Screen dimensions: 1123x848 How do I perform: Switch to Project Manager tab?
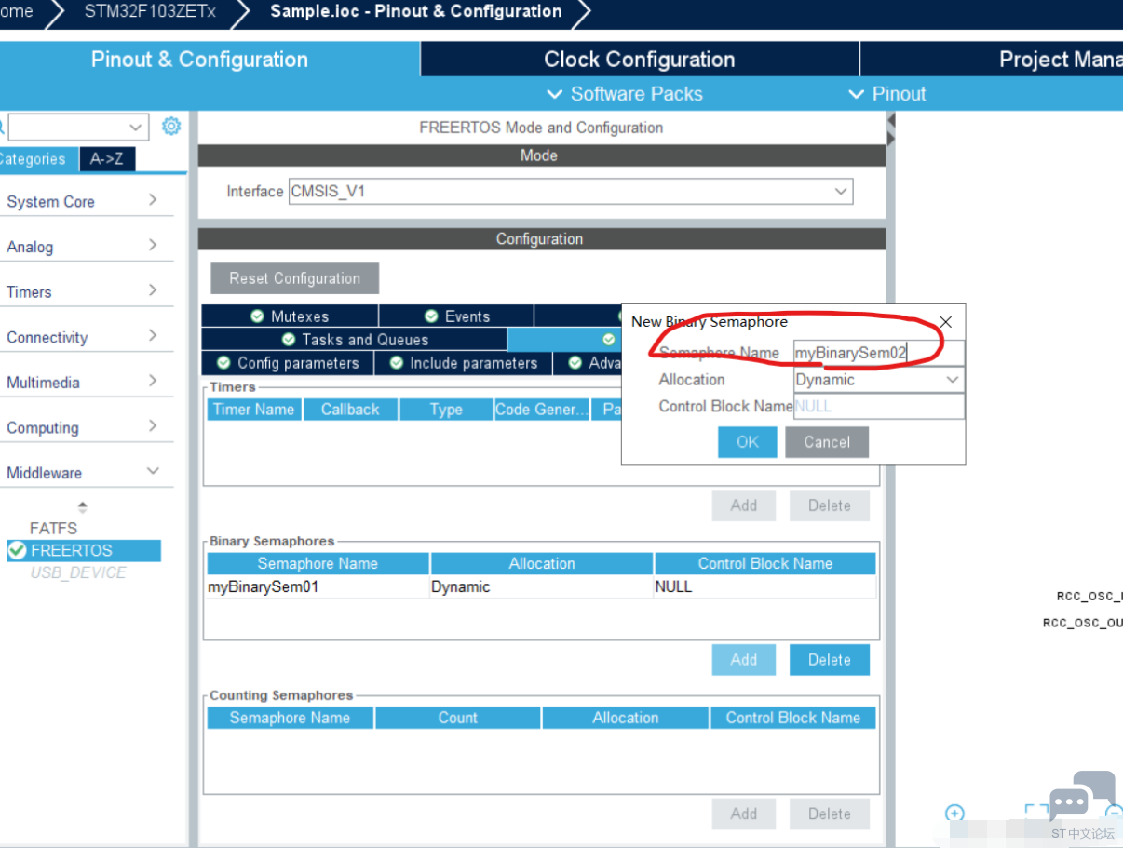[x=992, y=60]
